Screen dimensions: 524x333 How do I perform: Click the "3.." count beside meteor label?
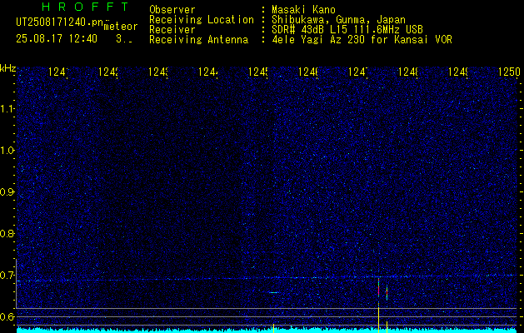[124, 39]
